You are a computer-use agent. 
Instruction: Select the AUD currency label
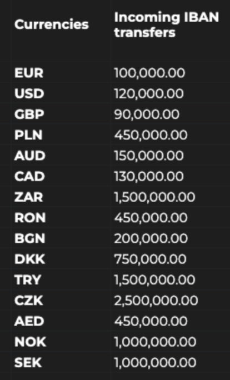point(30,156)
